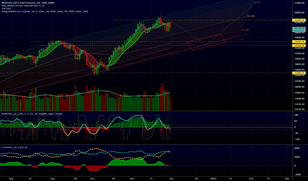Viewport: 308px width, 181px height.
Task: Click the 14800.00 price axis value
Action: click(x=299, y=65)
